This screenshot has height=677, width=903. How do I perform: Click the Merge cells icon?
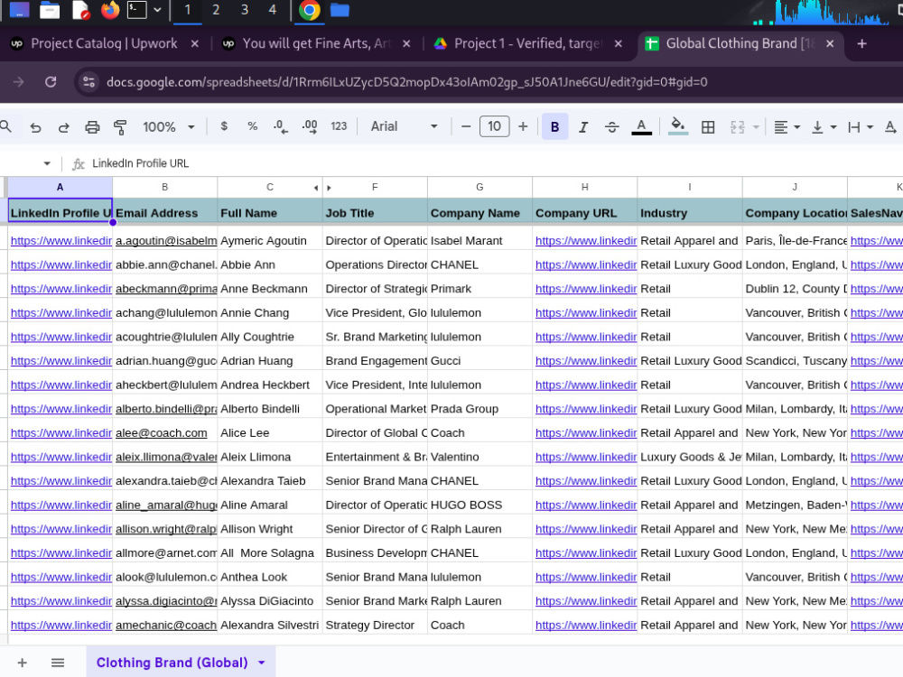pyautogui.click(x=737, y=127)
